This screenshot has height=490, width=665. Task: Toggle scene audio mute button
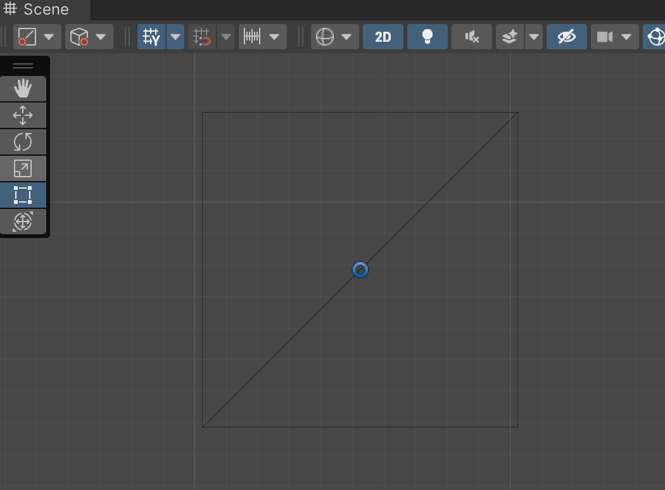click(x=472, y=37)
